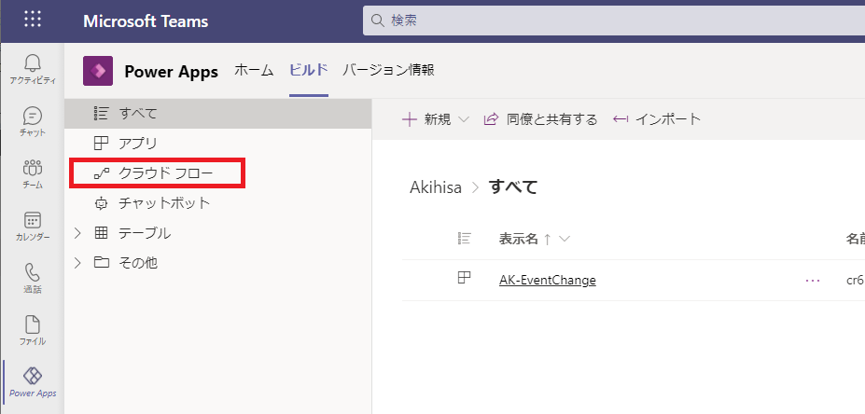Click the purple Power Apps logo
865x414 pixels.
[x=98, y=71]
